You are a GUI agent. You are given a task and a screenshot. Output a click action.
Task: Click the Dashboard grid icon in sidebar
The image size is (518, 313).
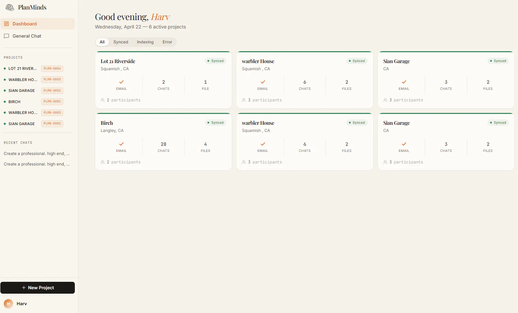click(6, 24)
